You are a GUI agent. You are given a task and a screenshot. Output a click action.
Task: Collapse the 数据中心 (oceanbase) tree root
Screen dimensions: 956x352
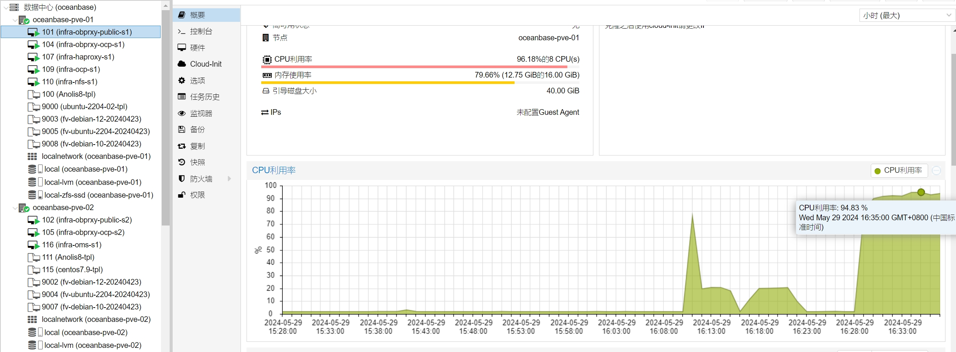point(6,8)
